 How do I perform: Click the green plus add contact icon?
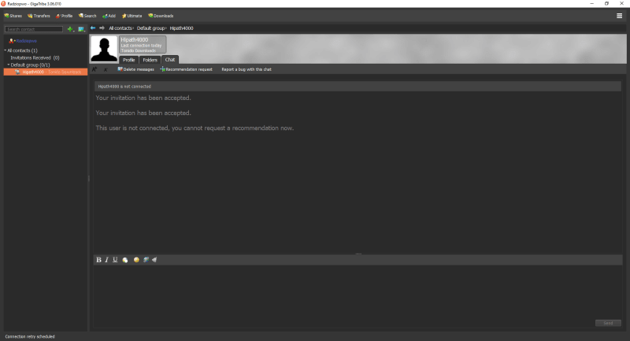[70, 29]
